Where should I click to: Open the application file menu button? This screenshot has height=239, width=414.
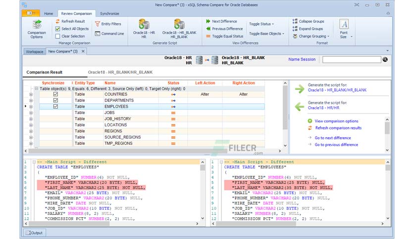point(31,13)
